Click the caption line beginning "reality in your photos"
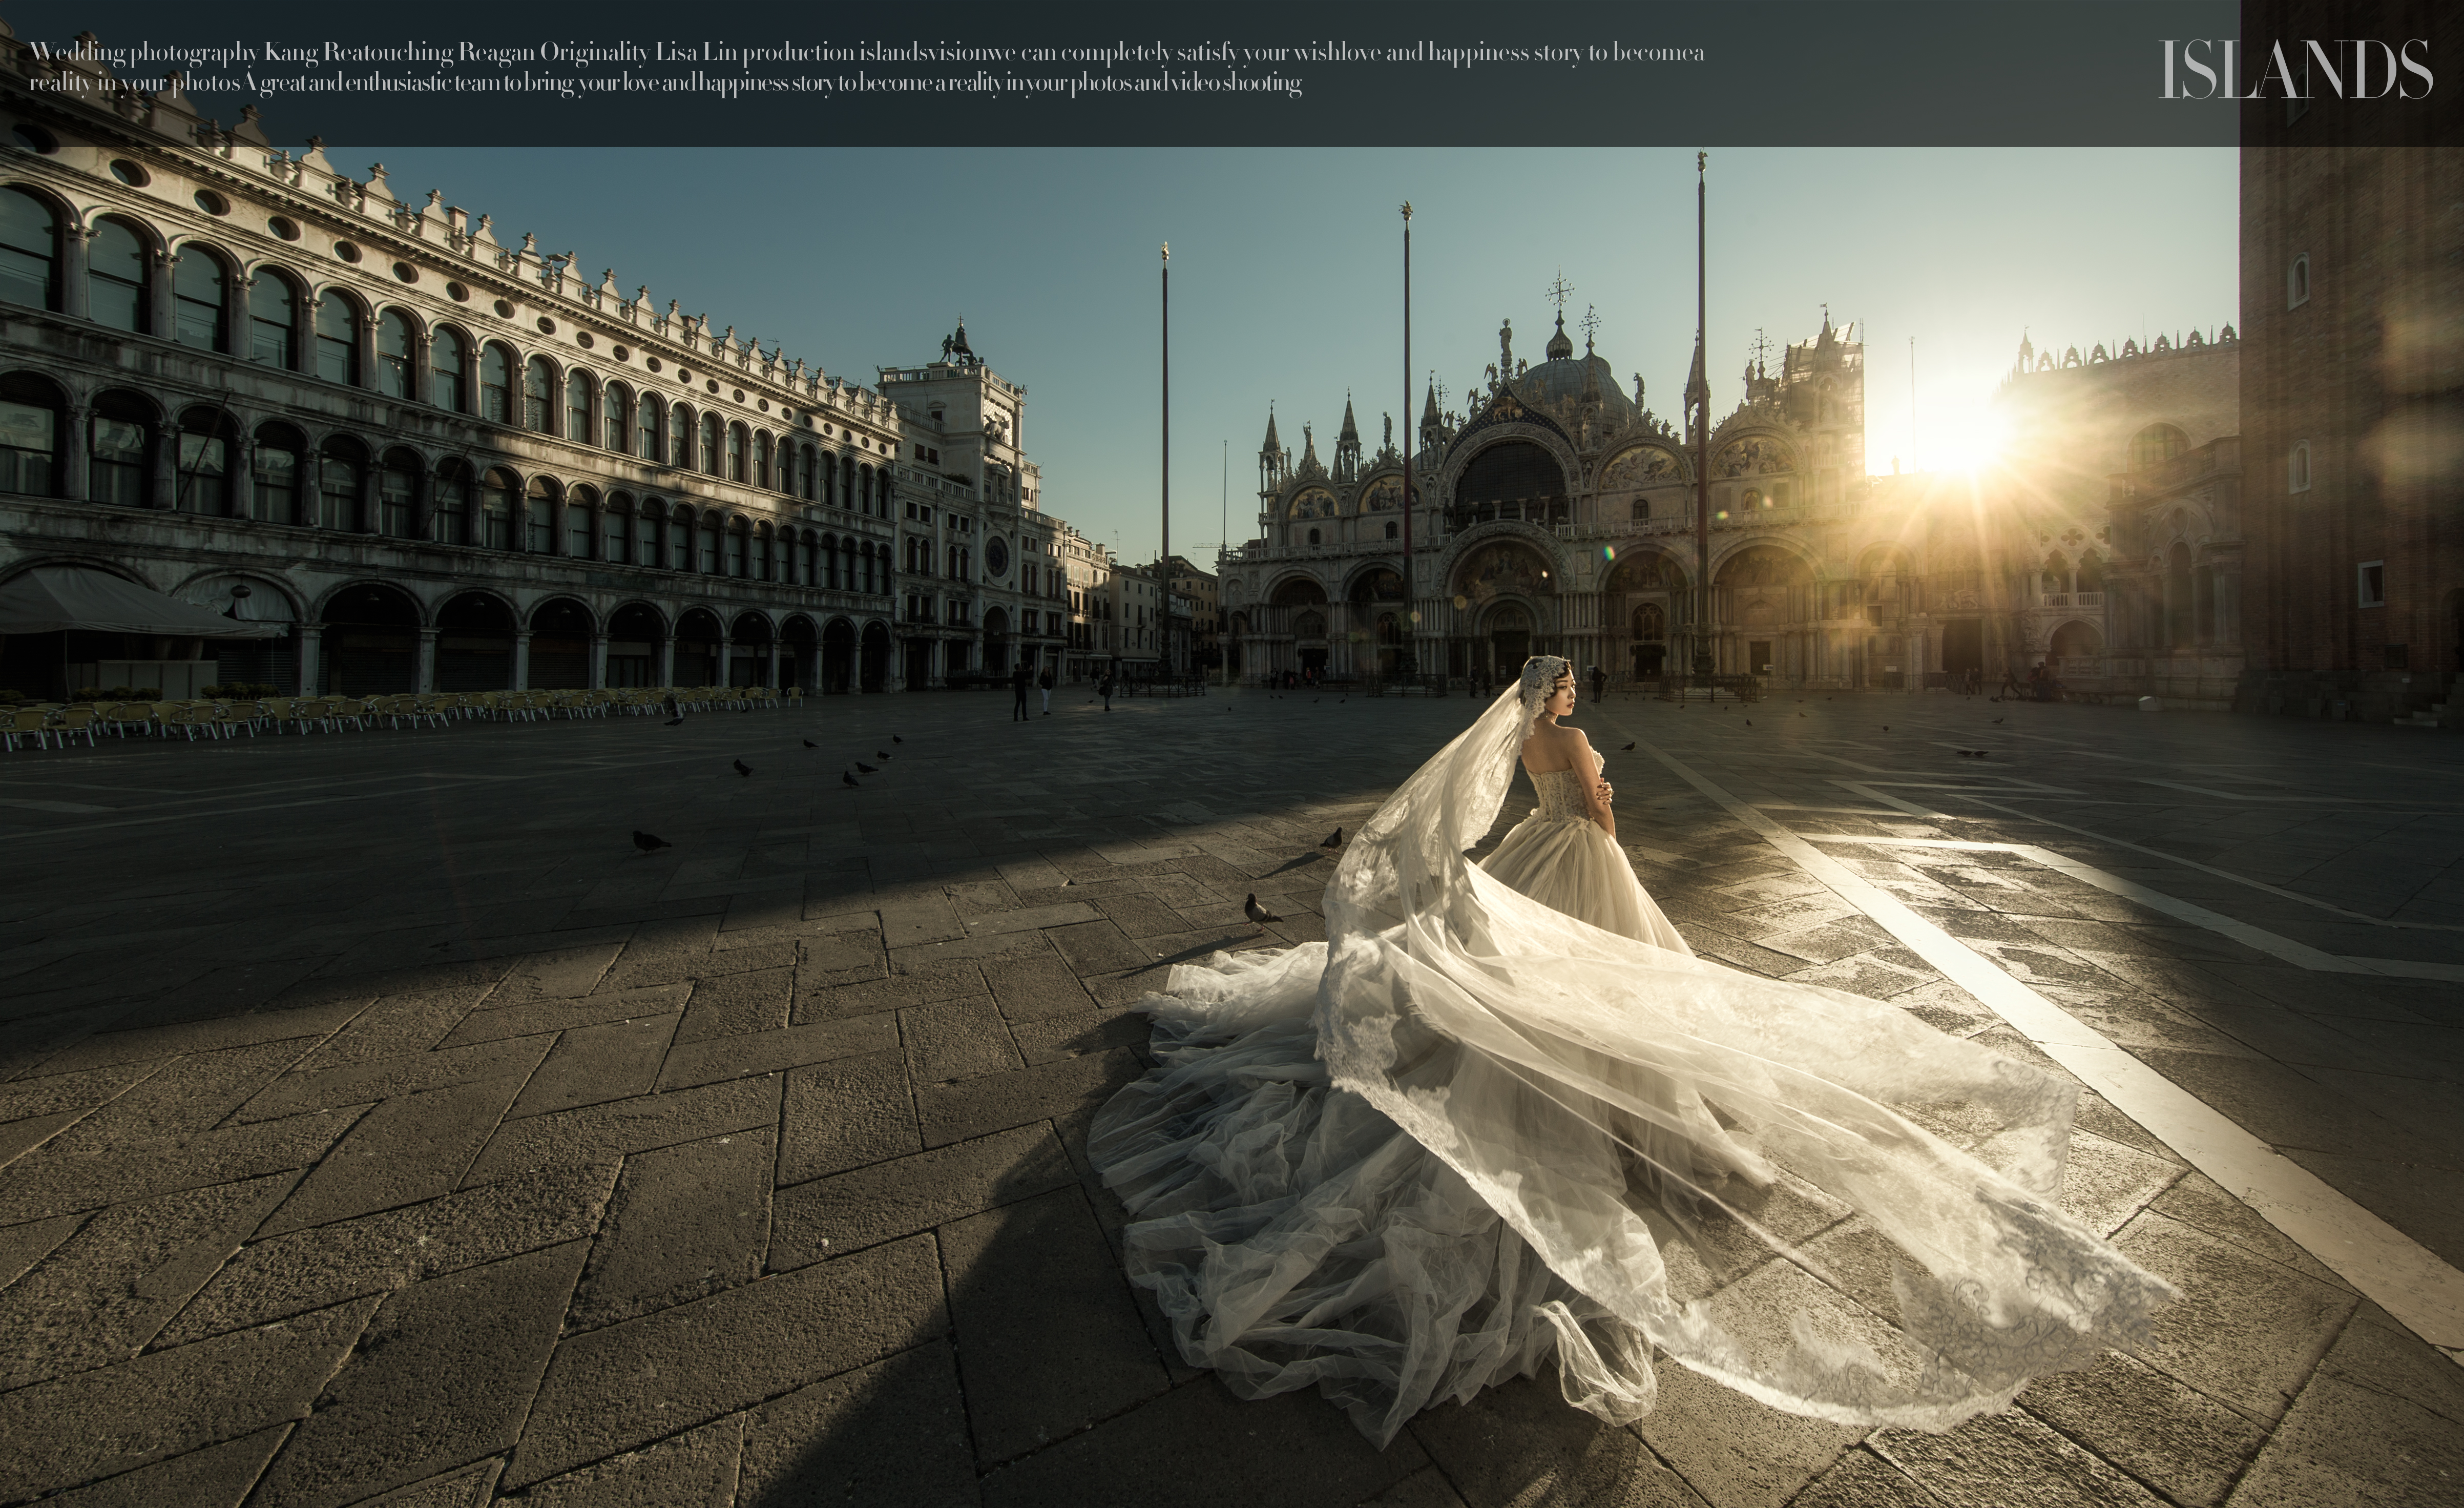This screenshot has height=1508, width=2464. [x=665, y=84]
